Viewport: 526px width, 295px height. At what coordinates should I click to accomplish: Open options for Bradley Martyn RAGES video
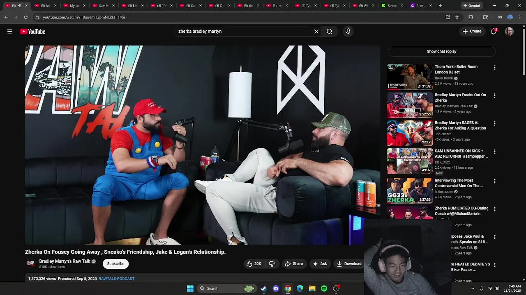click(x=495, y=123)
